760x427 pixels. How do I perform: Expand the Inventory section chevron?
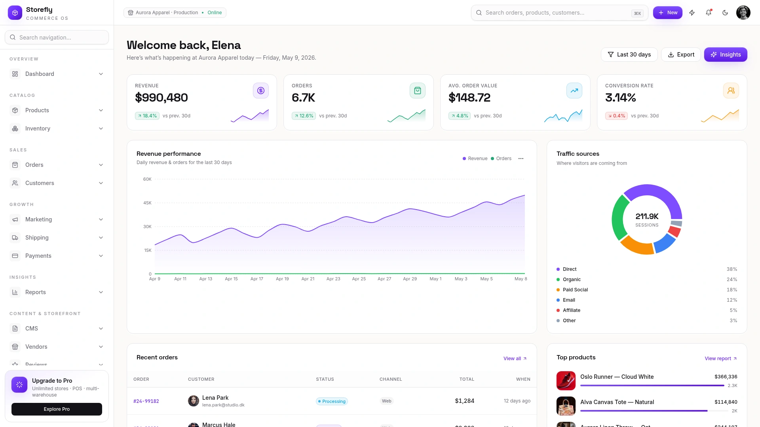[101, 128]
